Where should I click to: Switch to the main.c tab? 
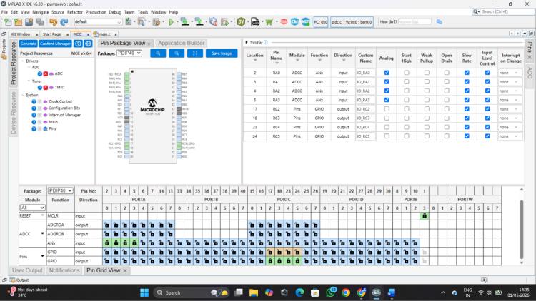tap(104, 34)
